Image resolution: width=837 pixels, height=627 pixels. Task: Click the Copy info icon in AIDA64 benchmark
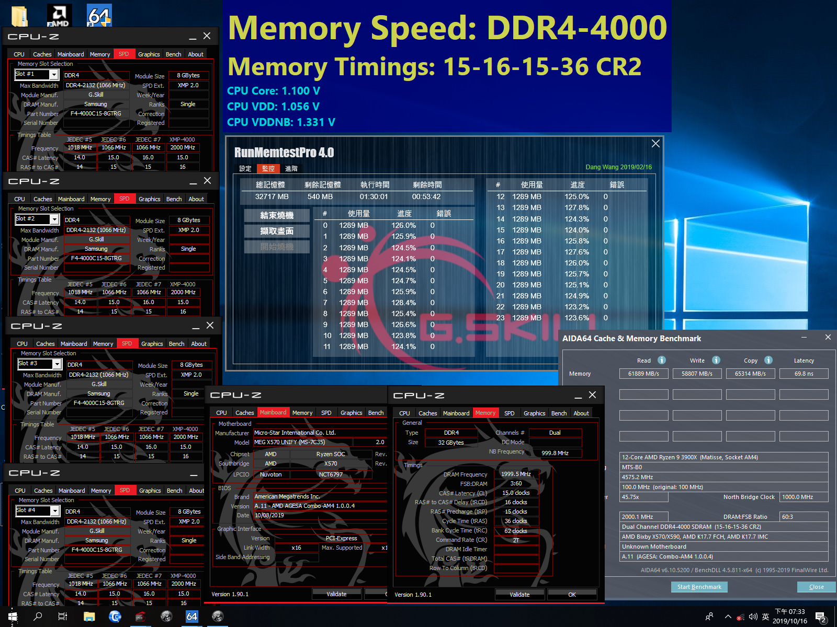point(768,361)
